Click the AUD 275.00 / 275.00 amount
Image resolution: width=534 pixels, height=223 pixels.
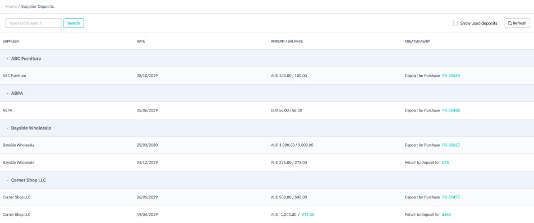click(x=289, y=162)
